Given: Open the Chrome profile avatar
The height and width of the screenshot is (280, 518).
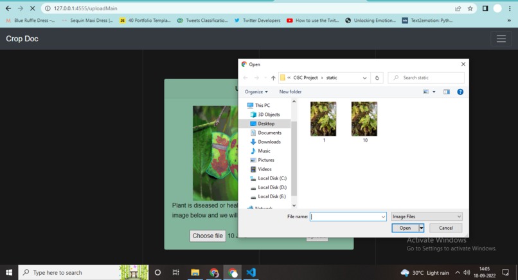Looking at the screenshot, I should [x=497, y=8].
